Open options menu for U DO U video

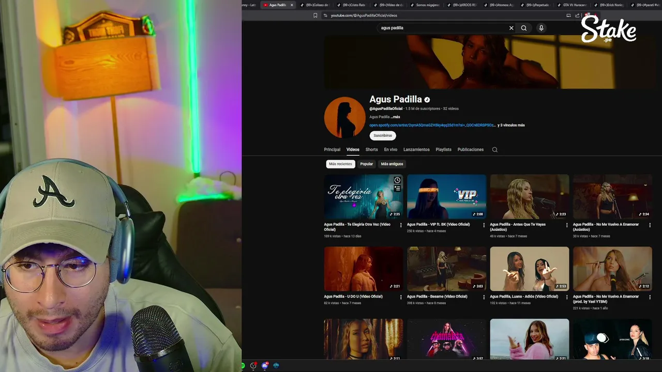pyautogui.click(x=401, y=297)
